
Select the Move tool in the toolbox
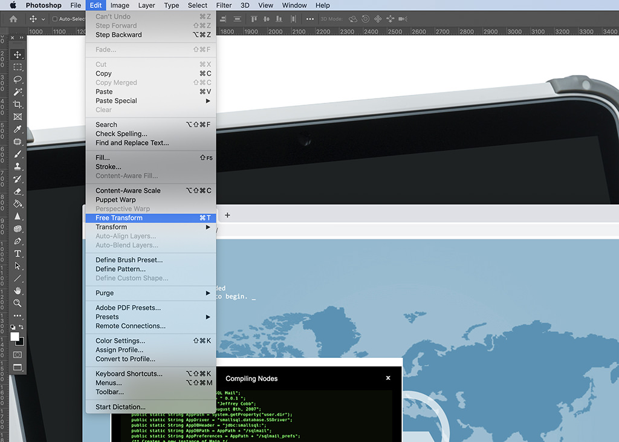pos(18,54)
